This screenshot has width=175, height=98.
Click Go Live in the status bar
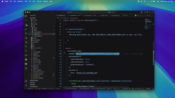click(x=138, y=89)
